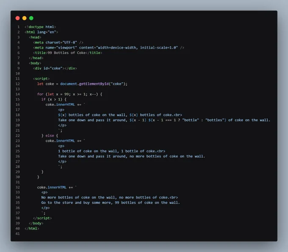Click the opening '<head>' tag
288x252 pixels.
(x=35, y=37)
